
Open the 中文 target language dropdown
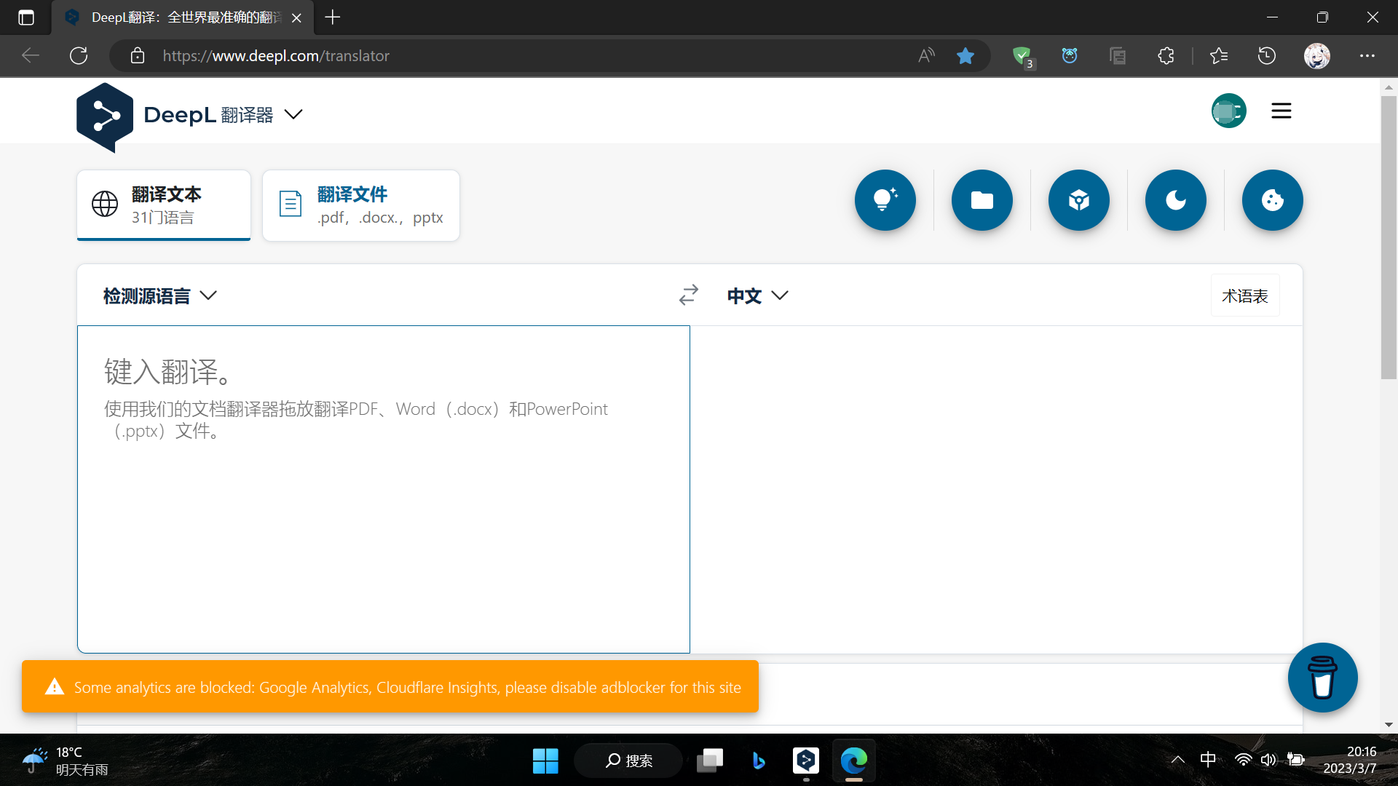click(x=757, y=295)
